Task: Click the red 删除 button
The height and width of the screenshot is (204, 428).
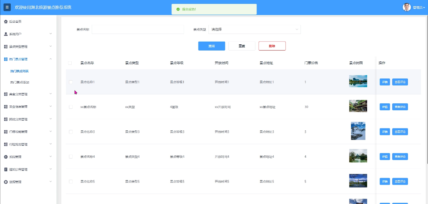Action: [272, 46]
